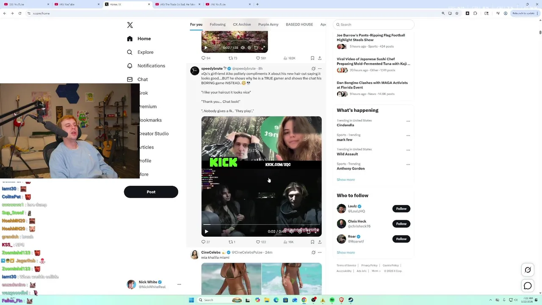Image resolution: width=542 pixels, height=305 pixels.
Task: Open the BASEDD HOUSE tab
Action: pyautogui.click(x=299, y=25)
